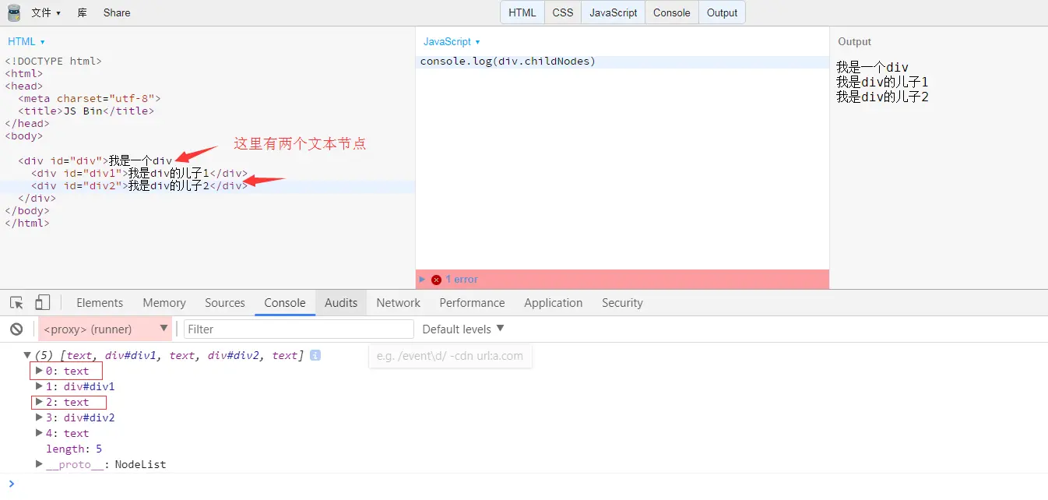The width and height of the screenshot is (1048, 500).
Task: Expand the __proto__: NodeList entry
Action: pos(40,464)
